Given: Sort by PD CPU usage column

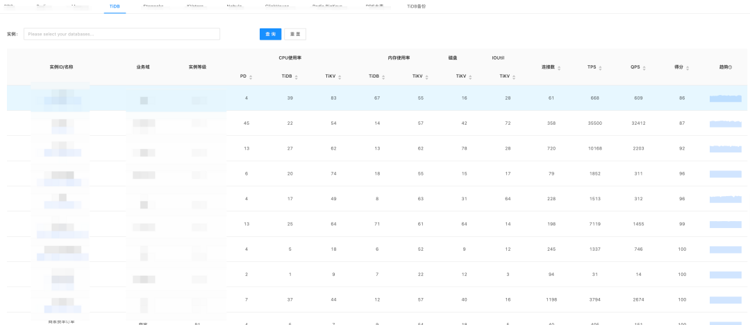Looking at the screenshot, I should click(x=251, y=77).
